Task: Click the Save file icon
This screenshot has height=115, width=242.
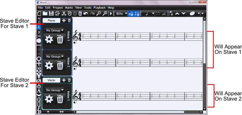Action: pos(51,13)
